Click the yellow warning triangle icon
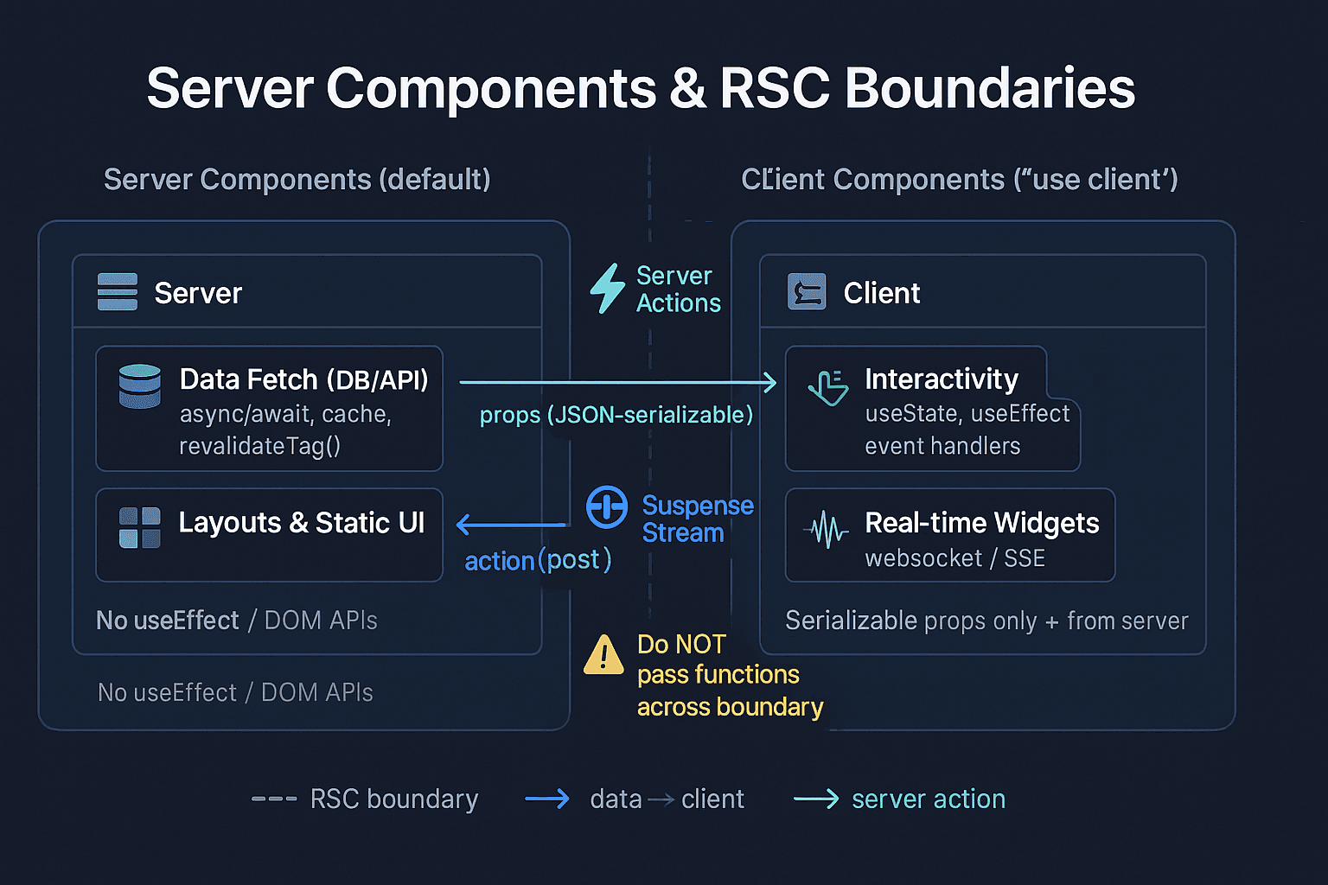Viewport: 1328px width, 885px height. click(603, 654)
